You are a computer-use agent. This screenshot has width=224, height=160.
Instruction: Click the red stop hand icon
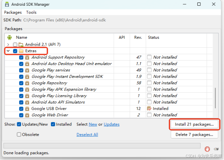(207, 149)
